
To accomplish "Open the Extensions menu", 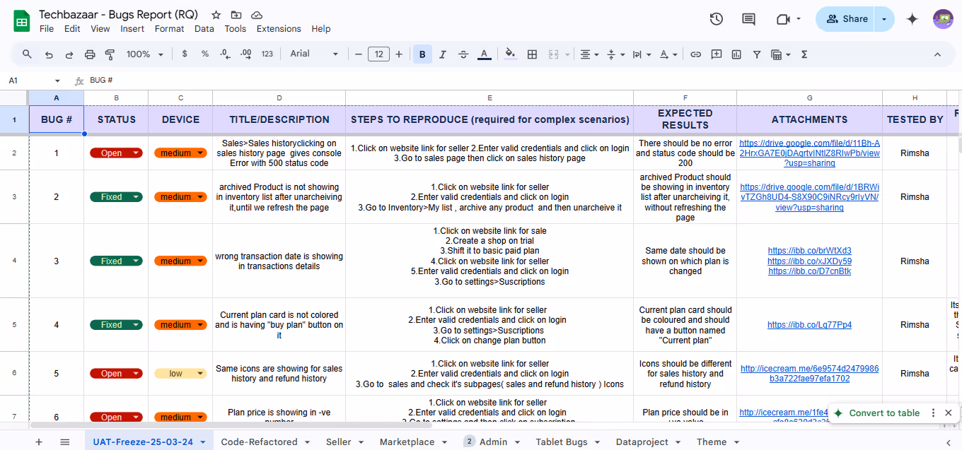I will 278,29.
